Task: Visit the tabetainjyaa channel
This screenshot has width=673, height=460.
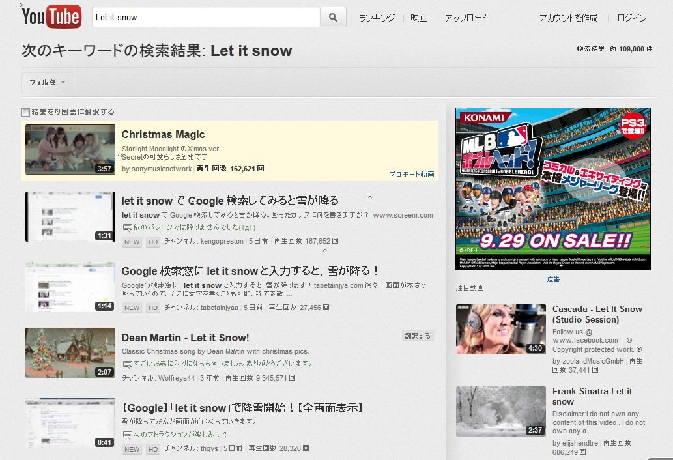Action: [x=220, y=308]
